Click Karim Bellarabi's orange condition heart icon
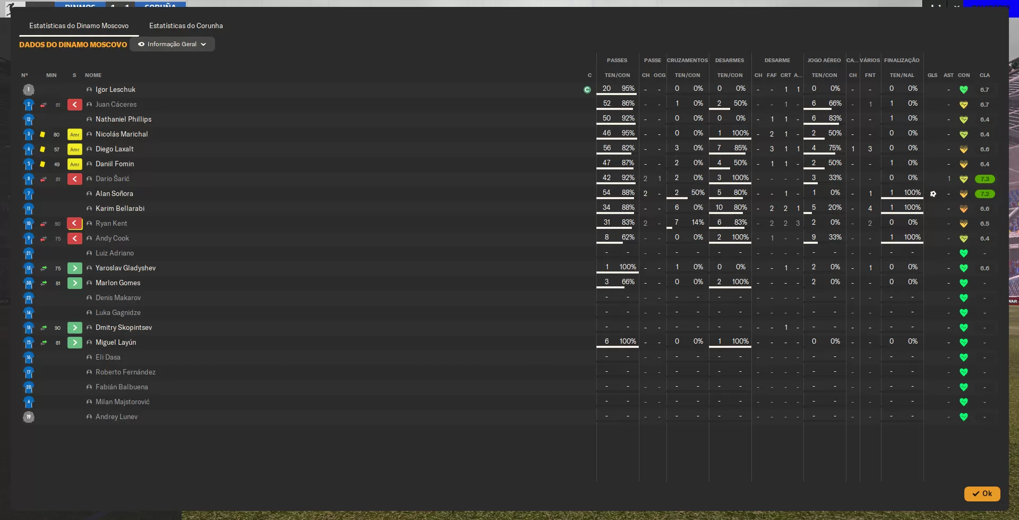The height and width of the screenshot is (520, 1019). tap(964, 209)
